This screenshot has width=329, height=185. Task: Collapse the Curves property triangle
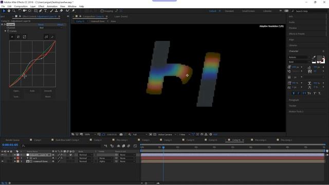coord(6,31)
